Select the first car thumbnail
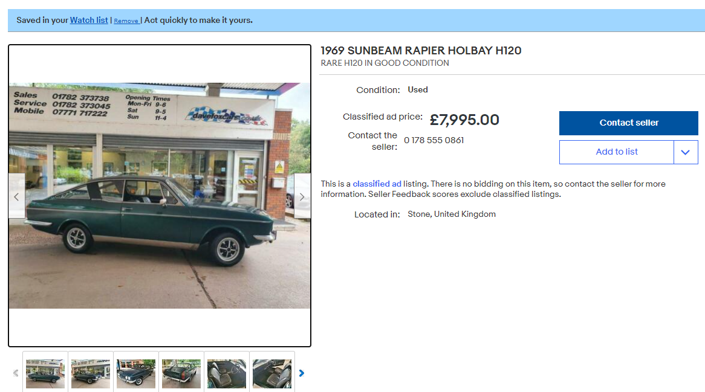 (45, 373)
